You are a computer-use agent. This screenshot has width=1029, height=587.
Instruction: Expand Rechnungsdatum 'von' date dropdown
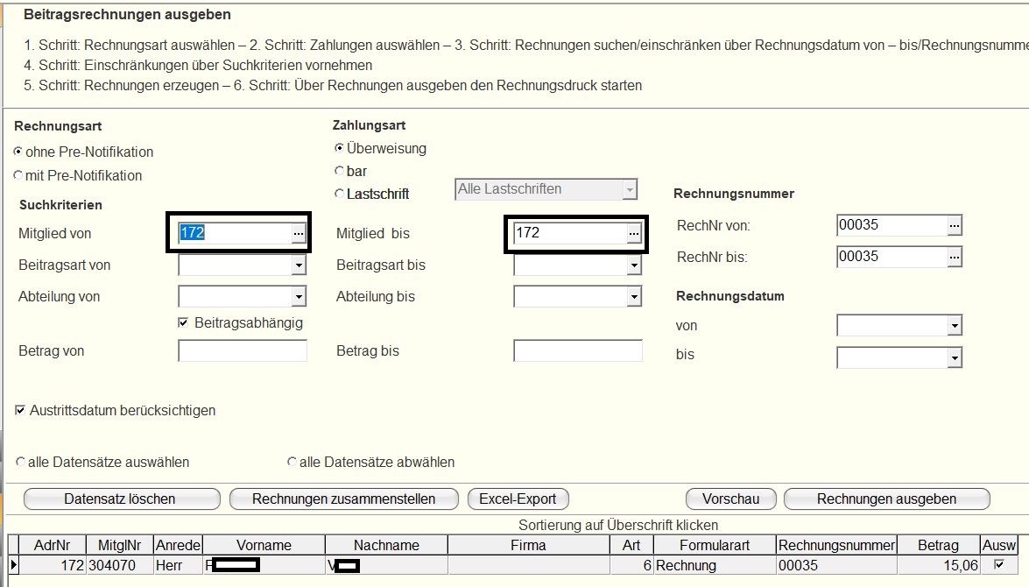954,327
